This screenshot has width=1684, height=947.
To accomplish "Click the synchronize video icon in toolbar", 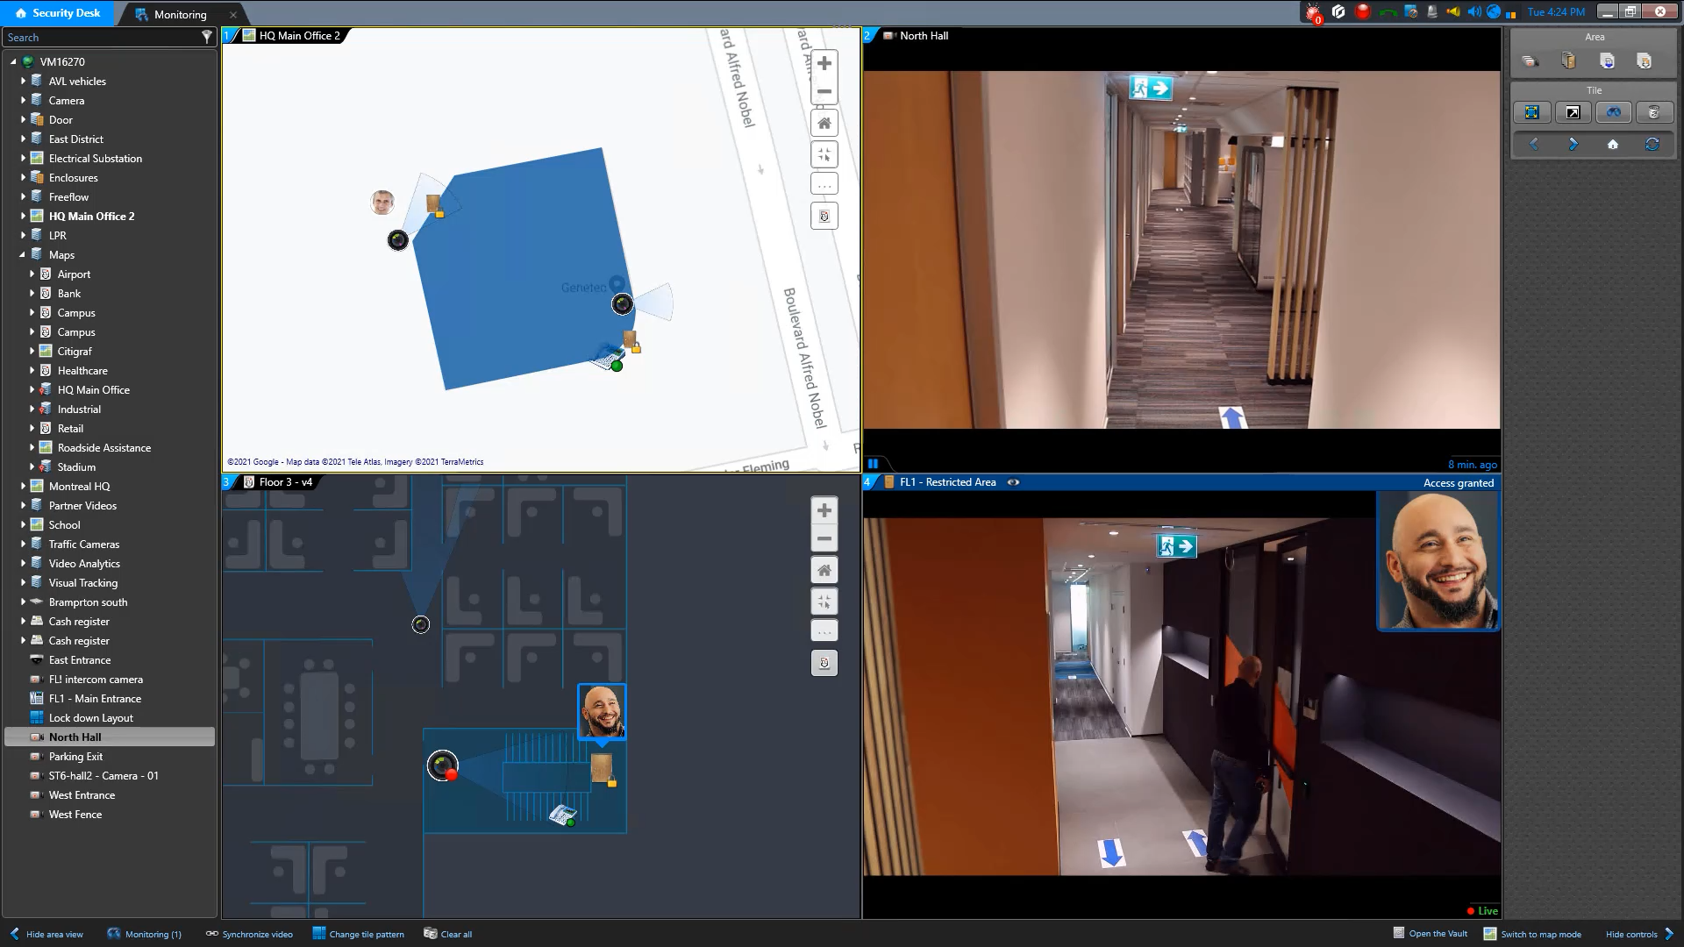I will tap(211, 933).
